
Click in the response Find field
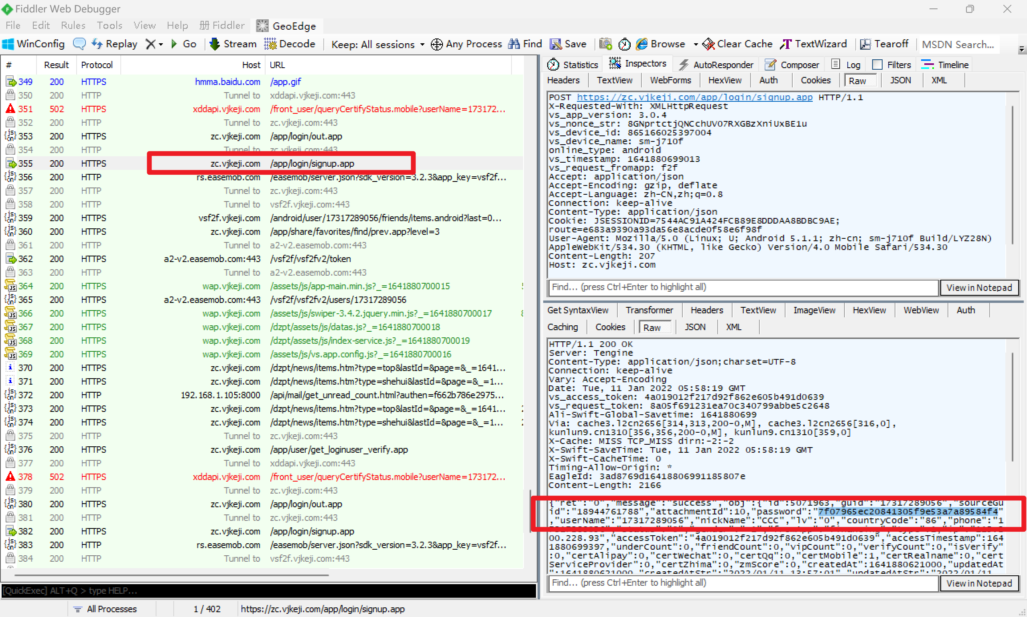coord(743,583)
